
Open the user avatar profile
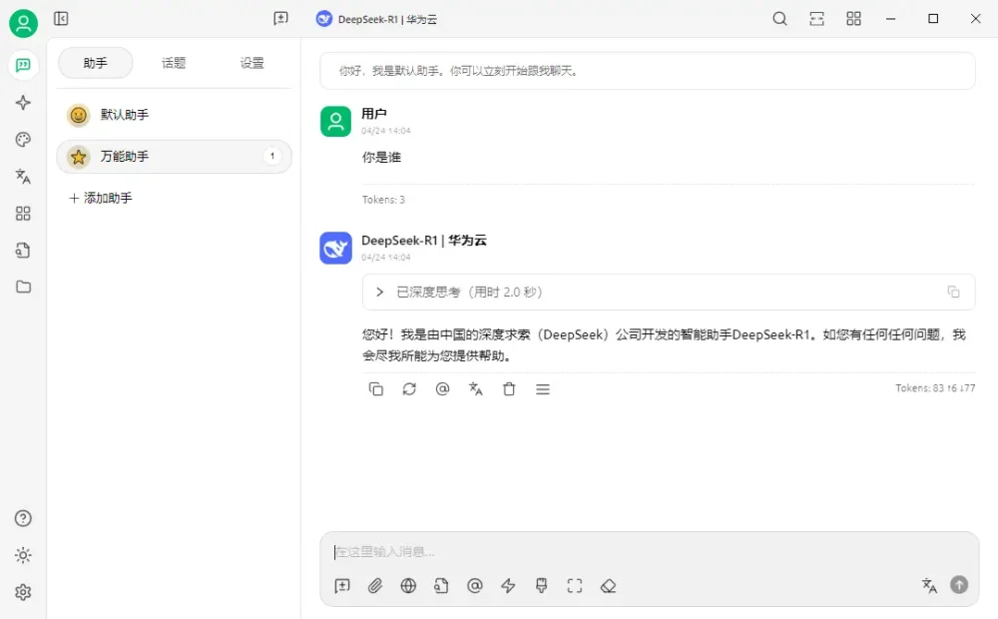[24, 24]
